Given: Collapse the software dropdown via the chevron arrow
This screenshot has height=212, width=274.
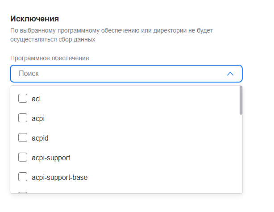Looking at the screenshot, I should (230, 74).
